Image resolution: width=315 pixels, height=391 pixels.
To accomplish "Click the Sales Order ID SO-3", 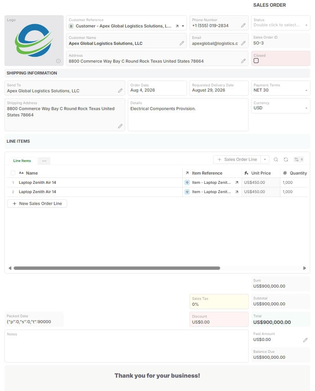I will coord(258,43).
